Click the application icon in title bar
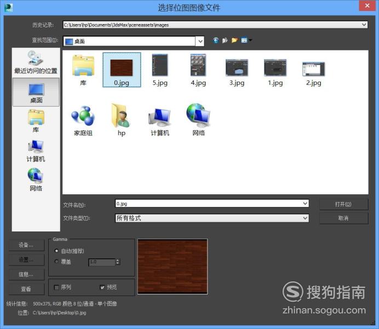Screen dimensions: 379x329 [8, 8]
